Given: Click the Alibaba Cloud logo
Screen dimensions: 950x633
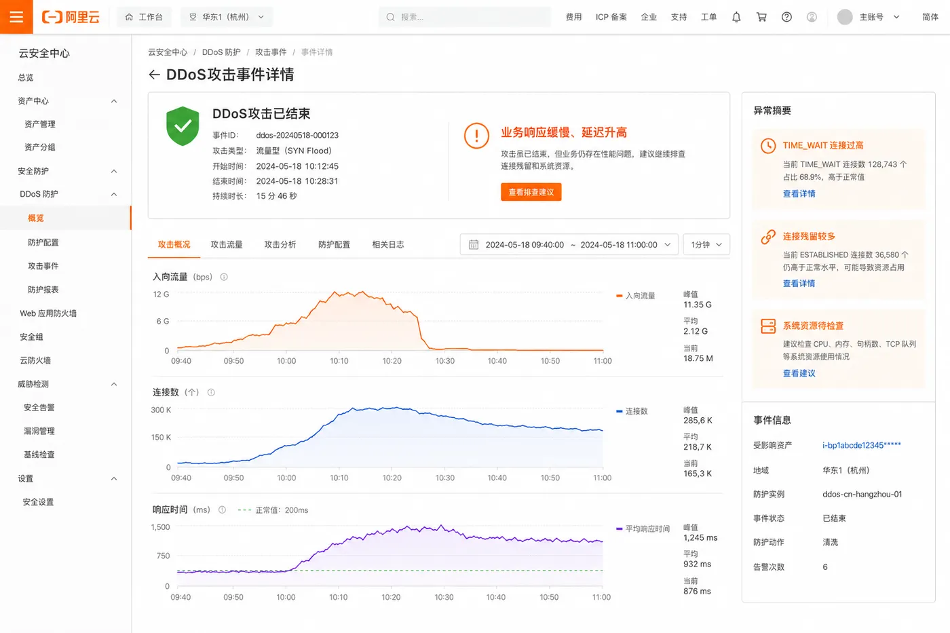Looking at the screenshot, I should click(x=71, y=17).
